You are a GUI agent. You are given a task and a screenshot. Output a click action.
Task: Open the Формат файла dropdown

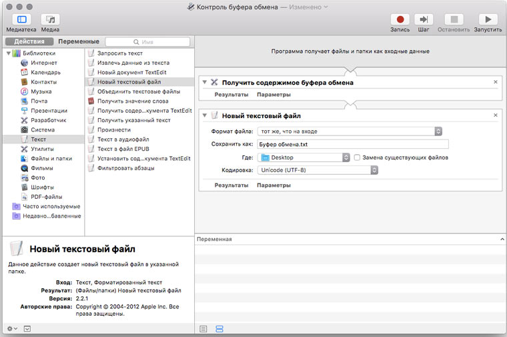point(350,131)
